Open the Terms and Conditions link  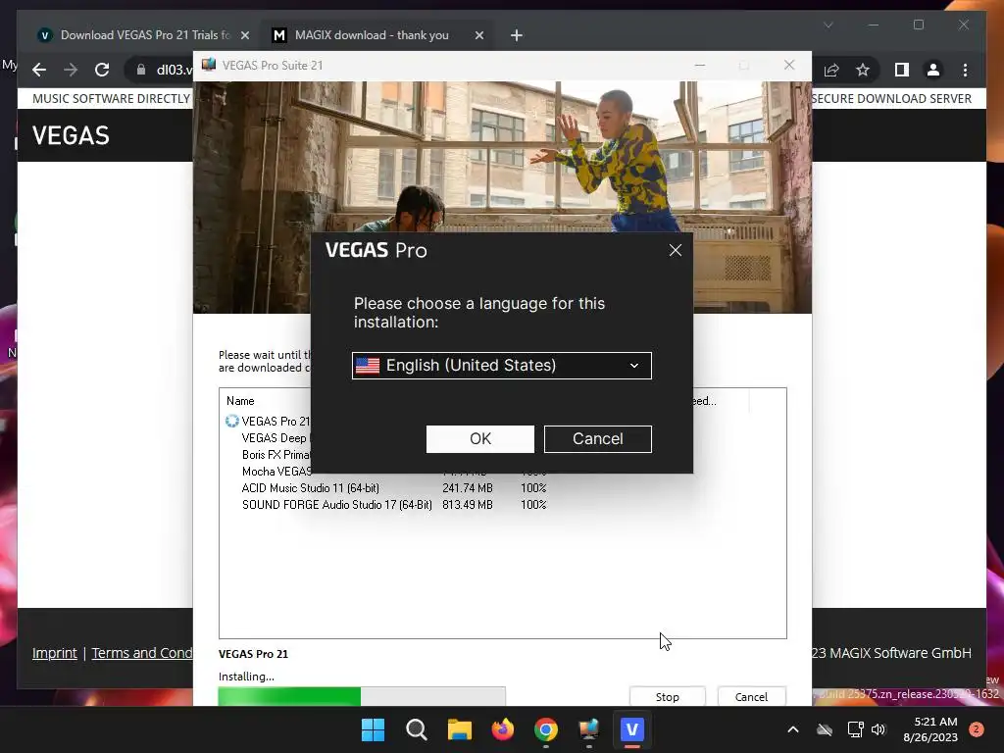(x=141, y=653)
